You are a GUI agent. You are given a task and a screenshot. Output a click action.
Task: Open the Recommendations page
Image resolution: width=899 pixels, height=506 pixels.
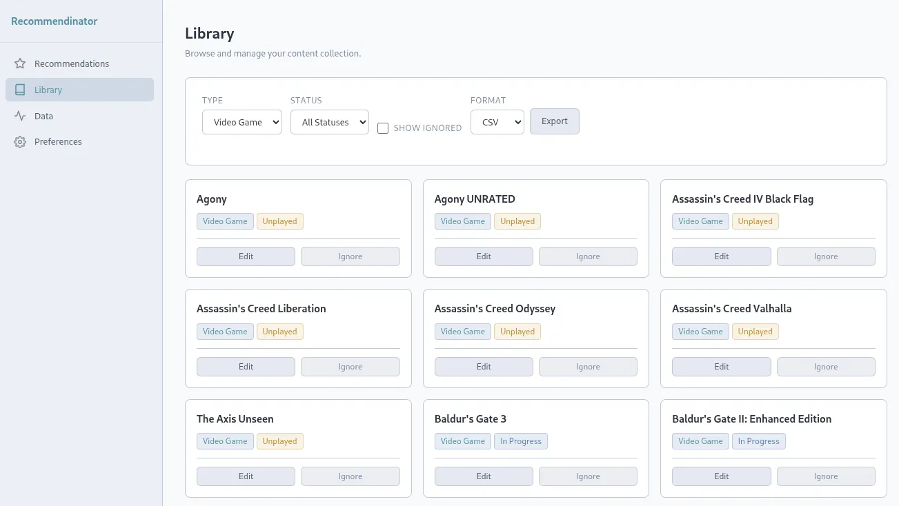click(79, 63)
